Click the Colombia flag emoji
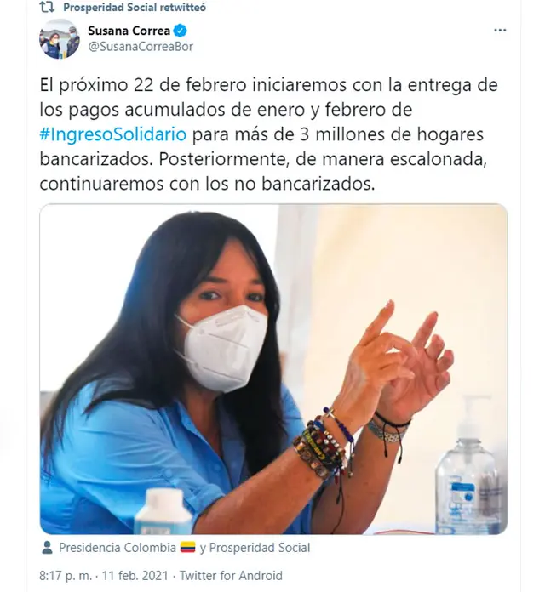 click(x=187, y=548)
